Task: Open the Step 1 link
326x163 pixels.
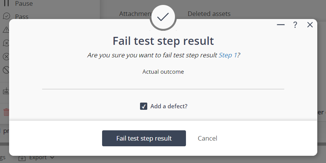Action: (x=228, y=55)
